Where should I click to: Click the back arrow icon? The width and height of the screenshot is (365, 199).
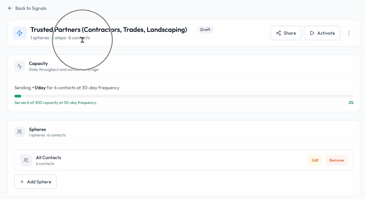click(10, 8)
